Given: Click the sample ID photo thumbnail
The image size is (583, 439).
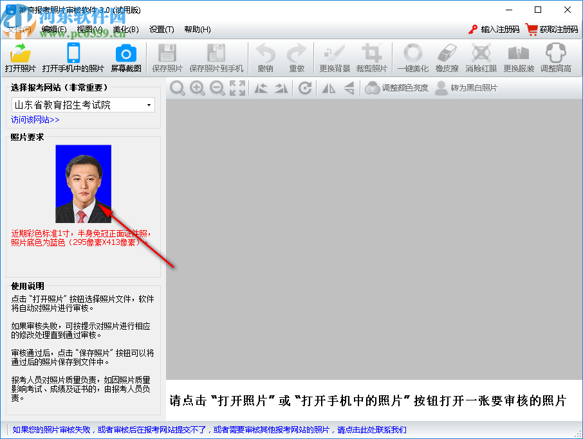Looking at the screenshot, I should pos(83,184).
